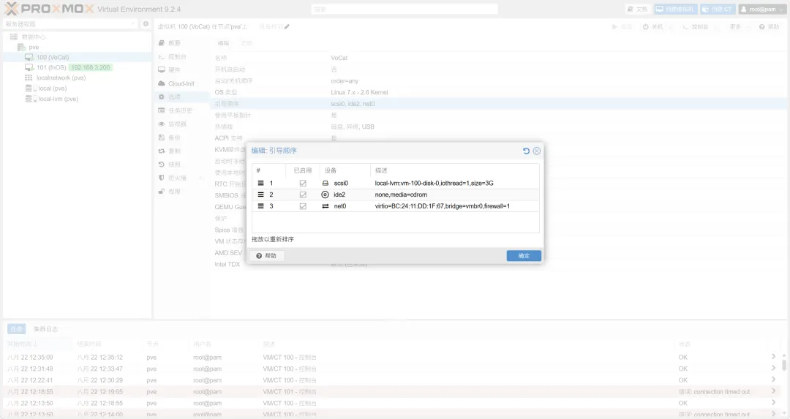Select the 引导顺序 boot order option row

pos(499,104)
